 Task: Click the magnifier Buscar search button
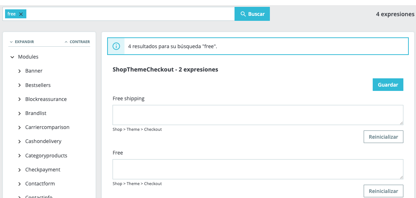coord(252,14)
